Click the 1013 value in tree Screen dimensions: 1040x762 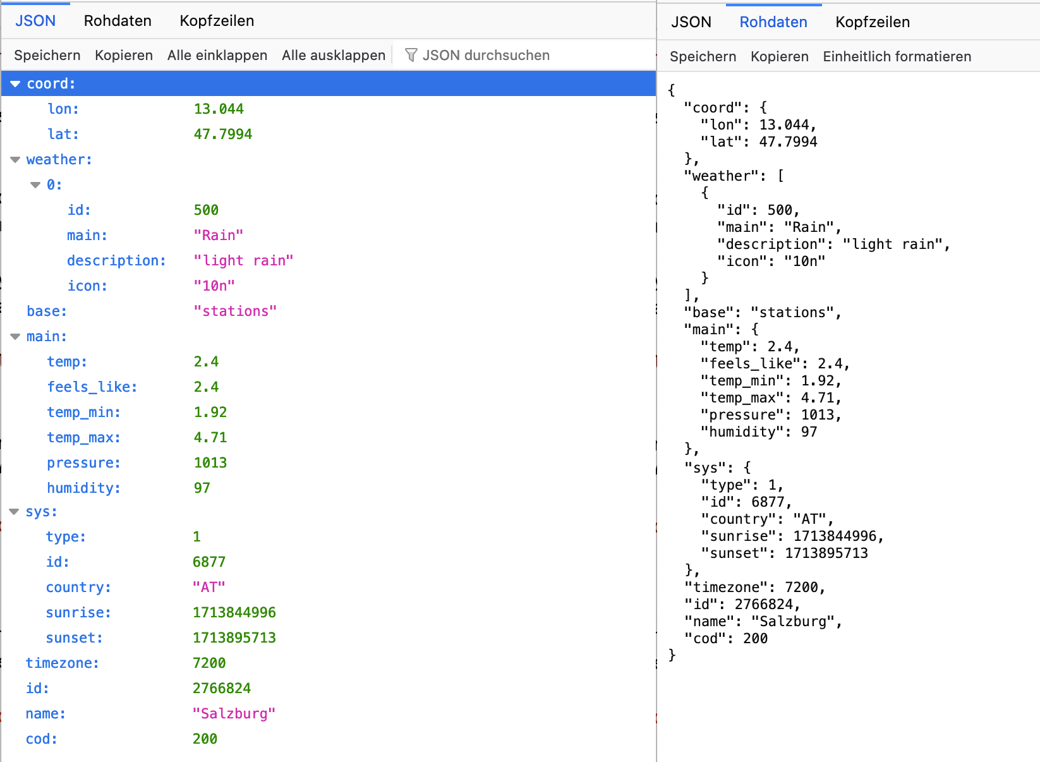[x=210, y=463]
